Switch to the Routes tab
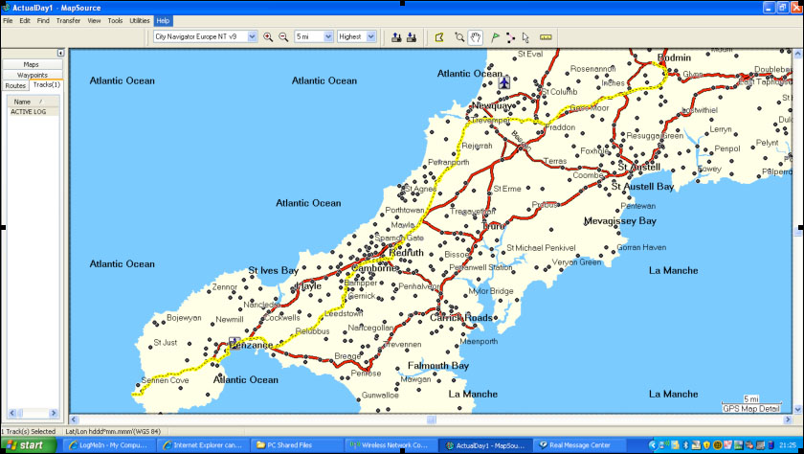804x454 pixels. [x=15, y=85]
